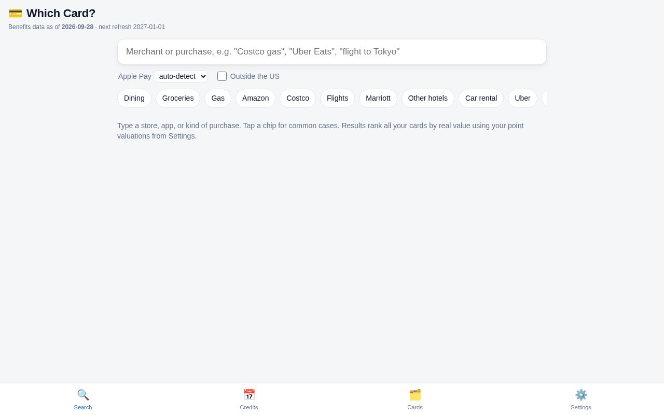Choose the Amazon chip
The height and width of the screenshot is (415, 664).
tap(256, 98)
